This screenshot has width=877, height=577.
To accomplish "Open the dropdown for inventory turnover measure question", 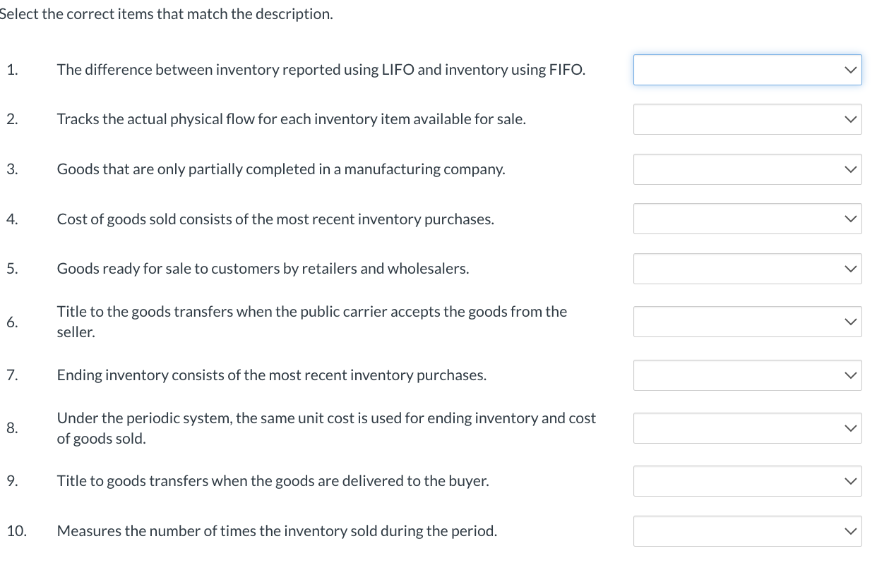I will click(747, 531).
